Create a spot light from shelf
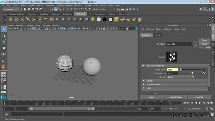This screenshot has height=121, width=215. tap(28, 19)
